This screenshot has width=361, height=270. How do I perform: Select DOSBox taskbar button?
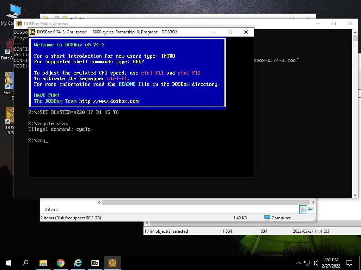[112, 263]
